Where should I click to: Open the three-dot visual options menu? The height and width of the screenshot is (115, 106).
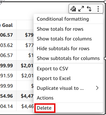pos(98,9)
